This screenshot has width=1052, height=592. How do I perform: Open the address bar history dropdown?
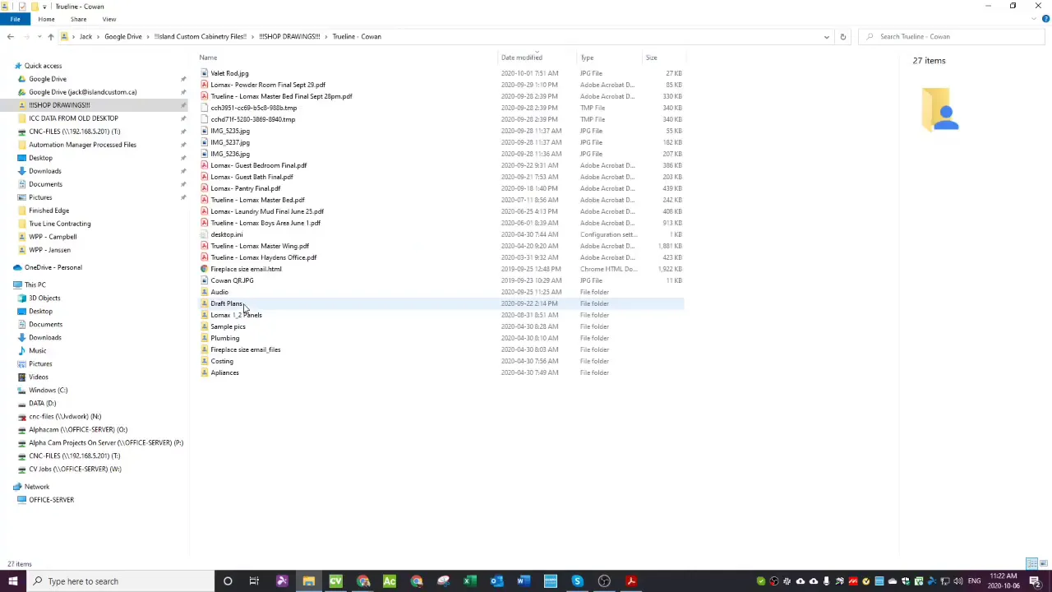pyautogui.click(x=826, y=36)
